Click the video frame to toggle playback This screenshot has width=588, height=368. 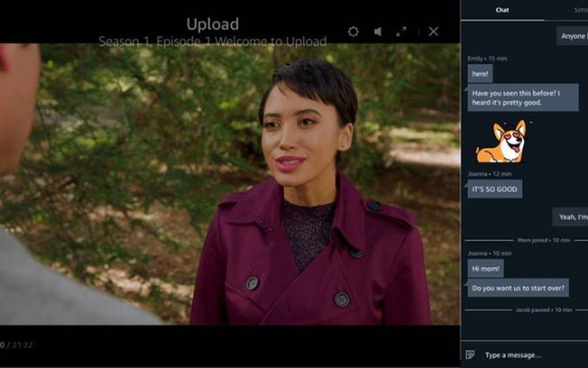pyautogui.click(x=230, y=184)
